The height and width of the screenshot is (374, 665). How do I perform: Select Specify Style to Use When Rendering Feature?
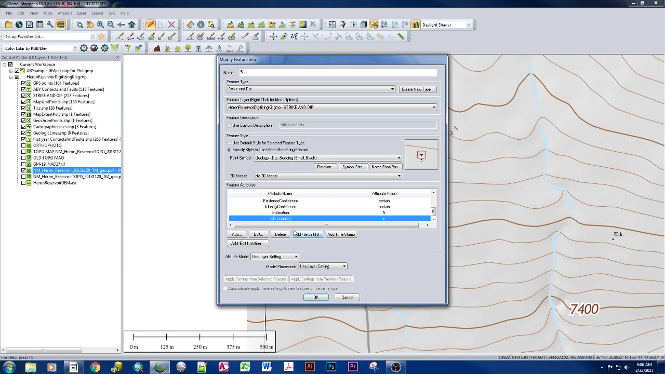tap(229, 150)
